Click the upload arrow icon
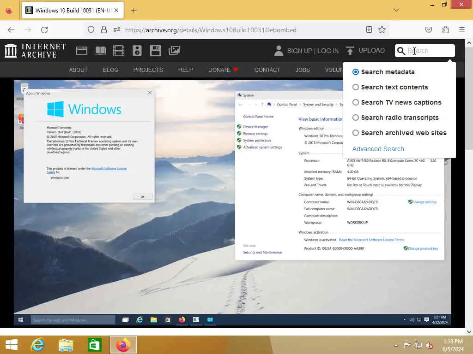The image size is (473, 354). pos(350,51)
